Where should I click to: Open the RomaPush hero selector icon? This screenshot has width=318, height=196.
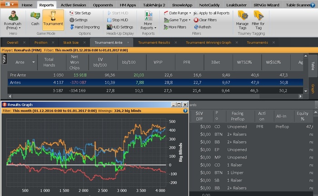13,16
